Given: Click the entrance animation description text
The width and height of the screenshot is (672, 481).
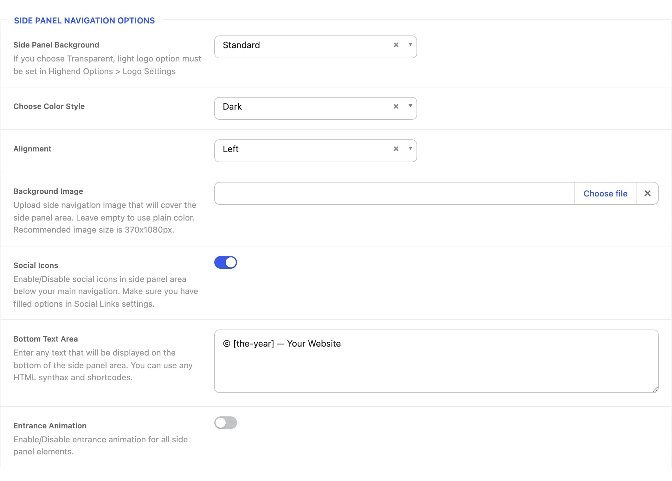Looking at the screenshot, I should click(x=100, y=446).
